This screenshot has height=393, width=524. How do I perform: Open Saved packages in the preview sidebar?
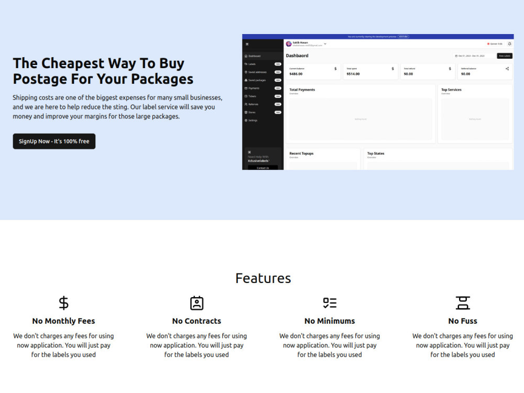(x=263, y=80)
